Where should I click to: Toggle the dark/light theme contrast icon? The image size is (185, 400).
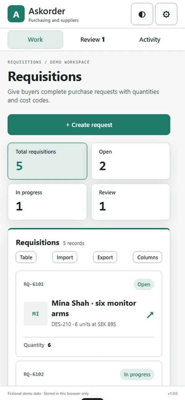coord(142,14)
